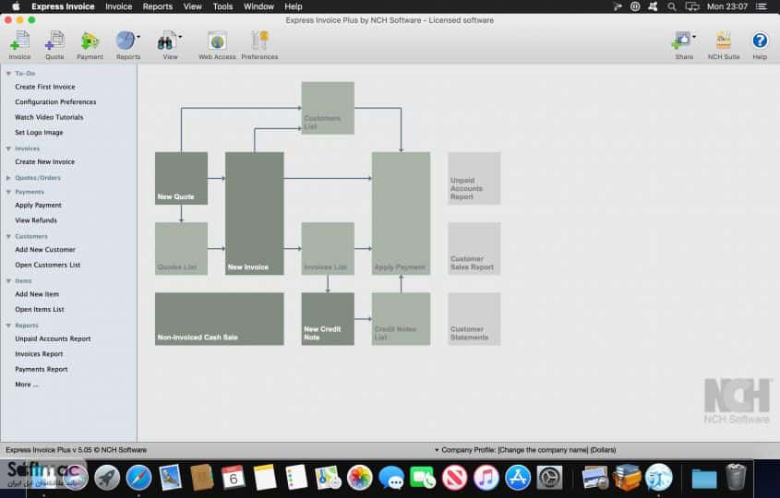The image size is (780, 498).
Task: Open Configuration Preferences in sidebar
Action: (55, 101)
